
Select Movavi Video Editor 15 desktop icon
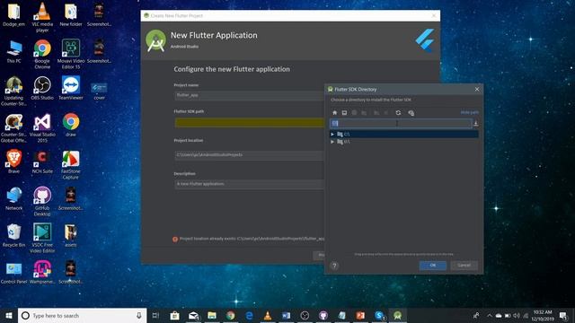pyautogui.click(x=71, y=54)
